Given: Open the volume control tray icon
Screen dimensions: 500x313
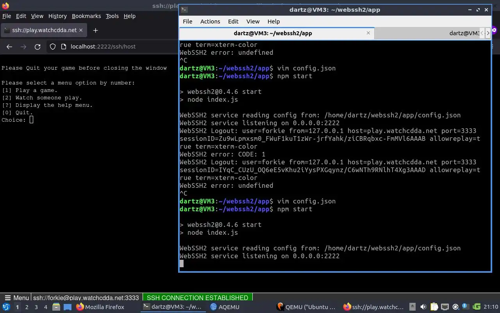Looking at the screenshot, I should [x=423, y=307].
